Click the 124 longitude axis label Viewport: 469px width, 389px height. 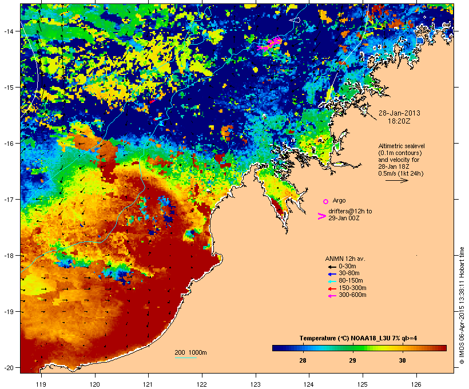(309, 384)
